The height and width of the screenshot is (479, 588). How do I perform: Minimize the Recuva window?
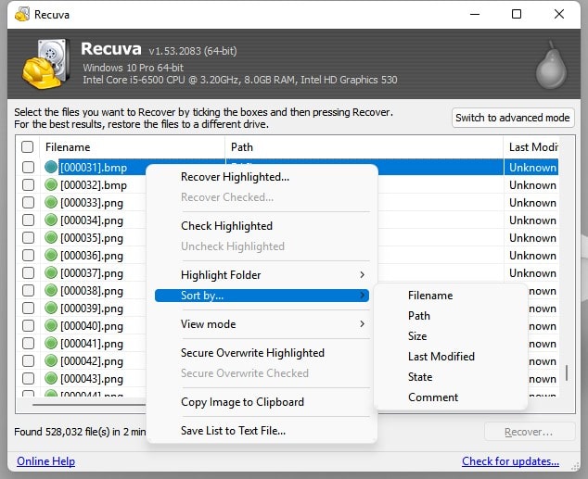click(475, 14)
